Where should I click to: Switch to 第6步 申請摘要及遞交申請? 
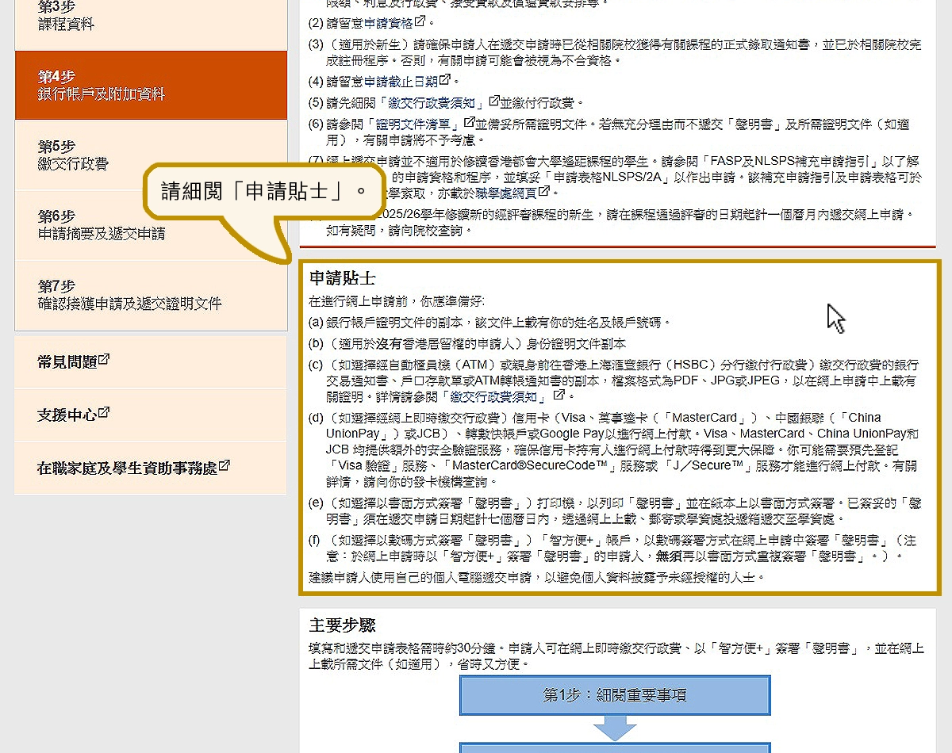pyautogui.click(x=151, y=225)
